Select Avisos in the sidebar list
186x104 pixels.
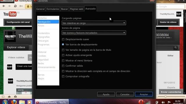click(48, 26)
